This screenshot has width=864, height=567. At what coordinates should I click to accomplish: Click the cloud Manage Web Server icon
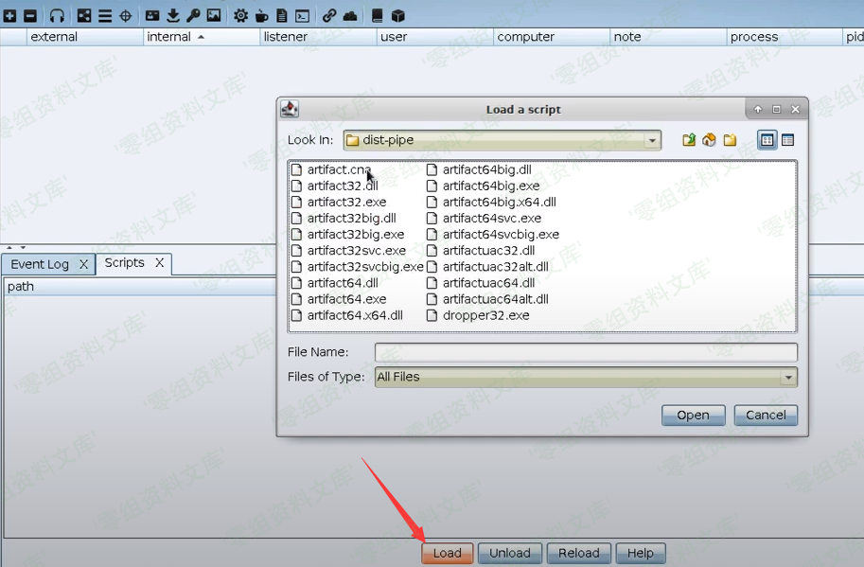(x=350, y=15)
